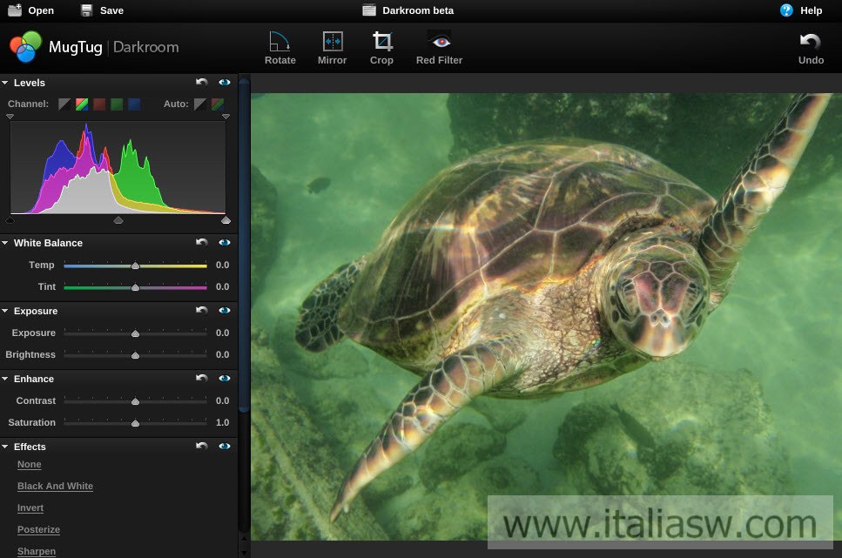Screen dimensions: 842x558
Task: Click the Temp slider handle
Action: click(x=135, y=266)
